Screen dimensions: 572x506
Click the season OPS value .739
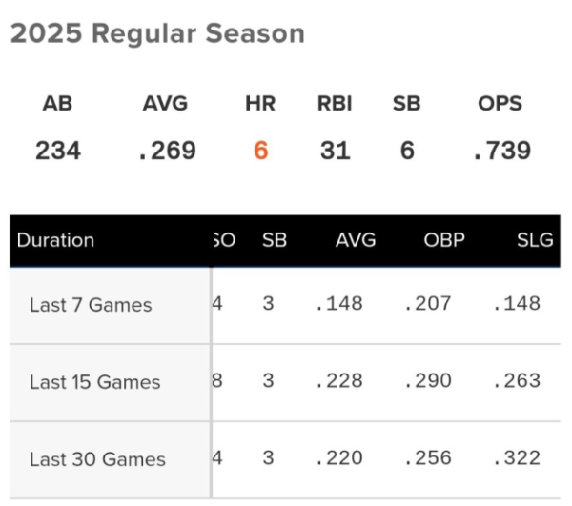tap(501, 151)
